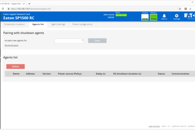Screen dimensions: 195x130
Task: Click the firmware Version text in the footer
Action: [166, 126]
